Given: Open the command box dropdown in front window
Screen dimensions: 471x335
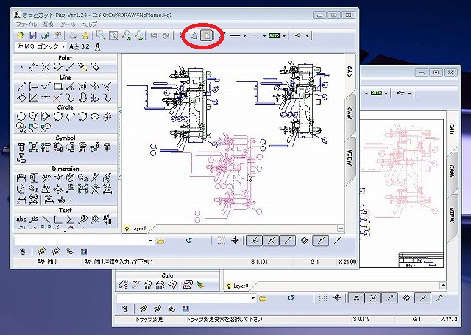Looking at the screenshot, I should click(151, 241).
